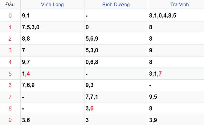Click the Bình Dương cell 0,6,8
Image resolution: width=204 pixels, height=125 pixels.
tap(92, 62)
